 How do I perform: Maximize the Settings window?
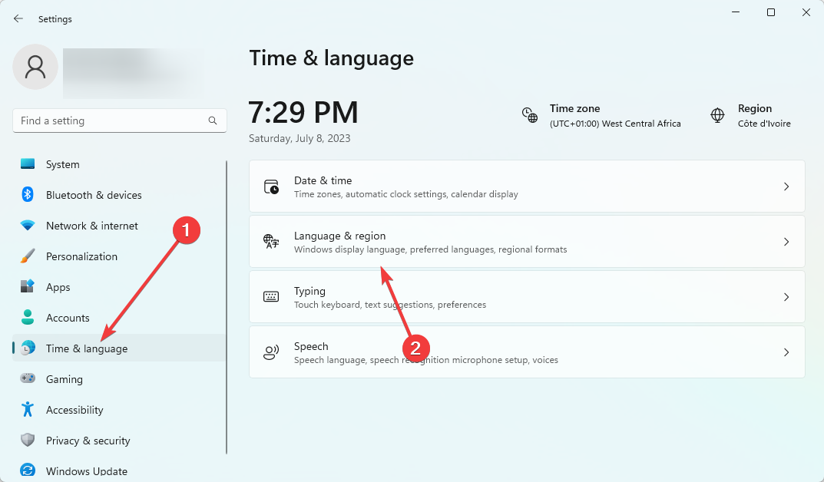click(771, 12)
